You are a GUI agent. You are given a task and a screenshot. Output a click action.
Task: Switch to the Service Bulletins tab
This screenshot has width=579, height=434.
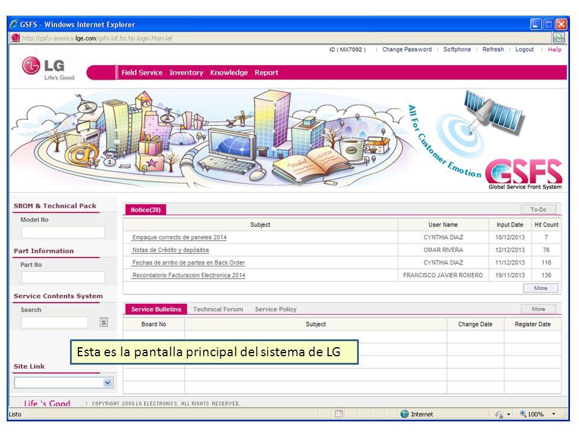pyautogui.click(x=156, y=309)
